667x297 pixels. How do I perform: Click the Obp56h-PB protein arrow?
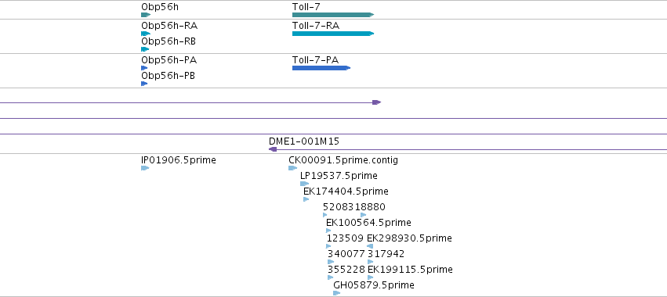point(144,84)
